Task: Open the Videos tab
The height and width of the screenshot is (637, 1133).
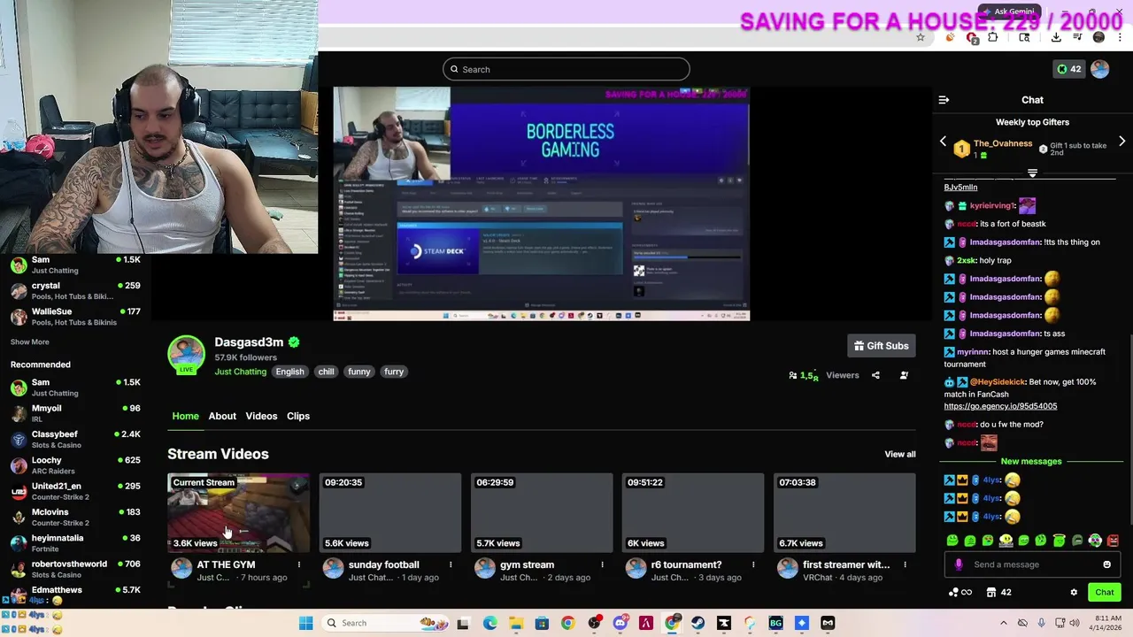Action: (x=261, y=416)
